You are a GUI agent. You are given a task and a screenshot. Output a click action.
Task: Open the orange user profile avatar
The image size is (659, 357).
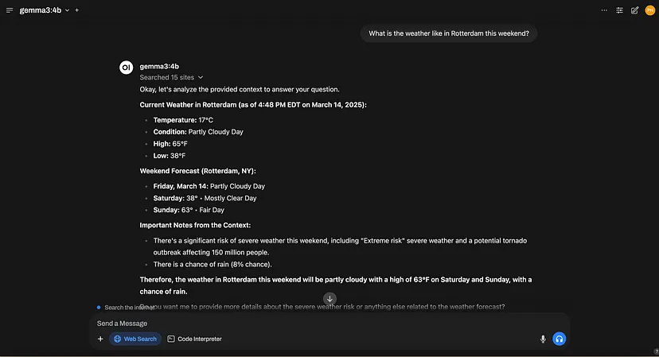click(649, 10)
